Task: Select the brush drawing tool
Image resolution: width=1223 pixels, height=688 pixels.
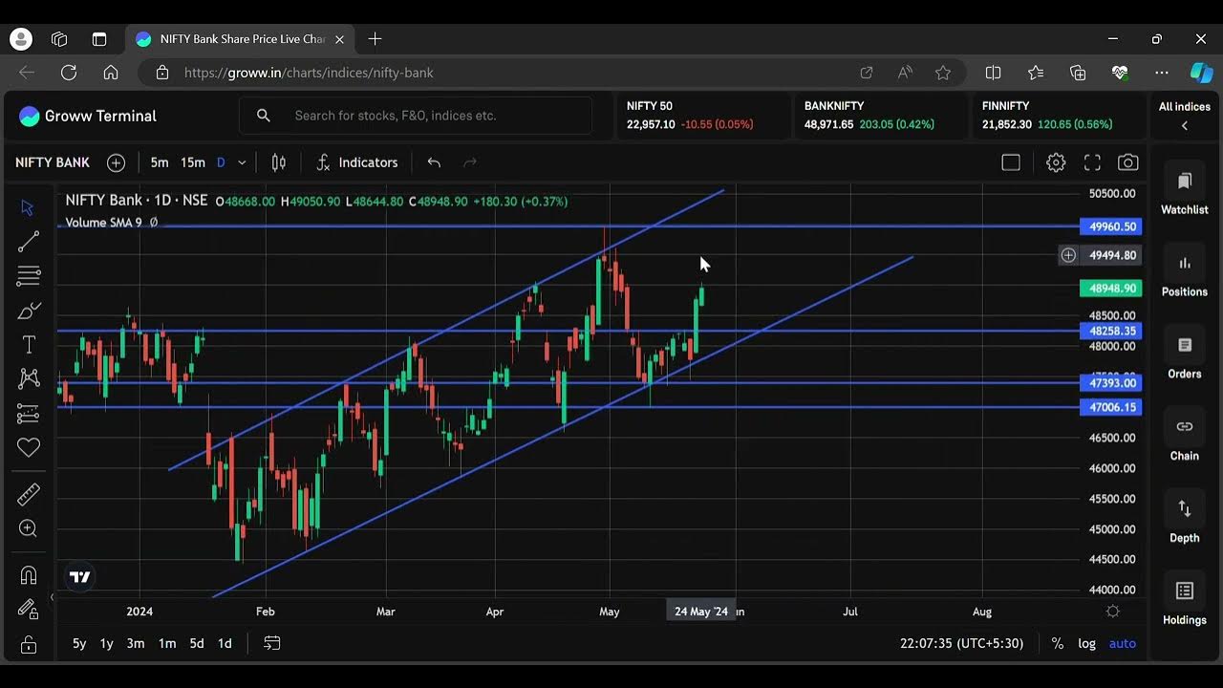Action: [28, 311]
